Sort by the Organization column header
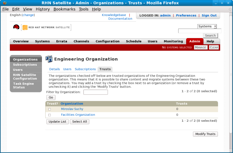 click(72, 103)
